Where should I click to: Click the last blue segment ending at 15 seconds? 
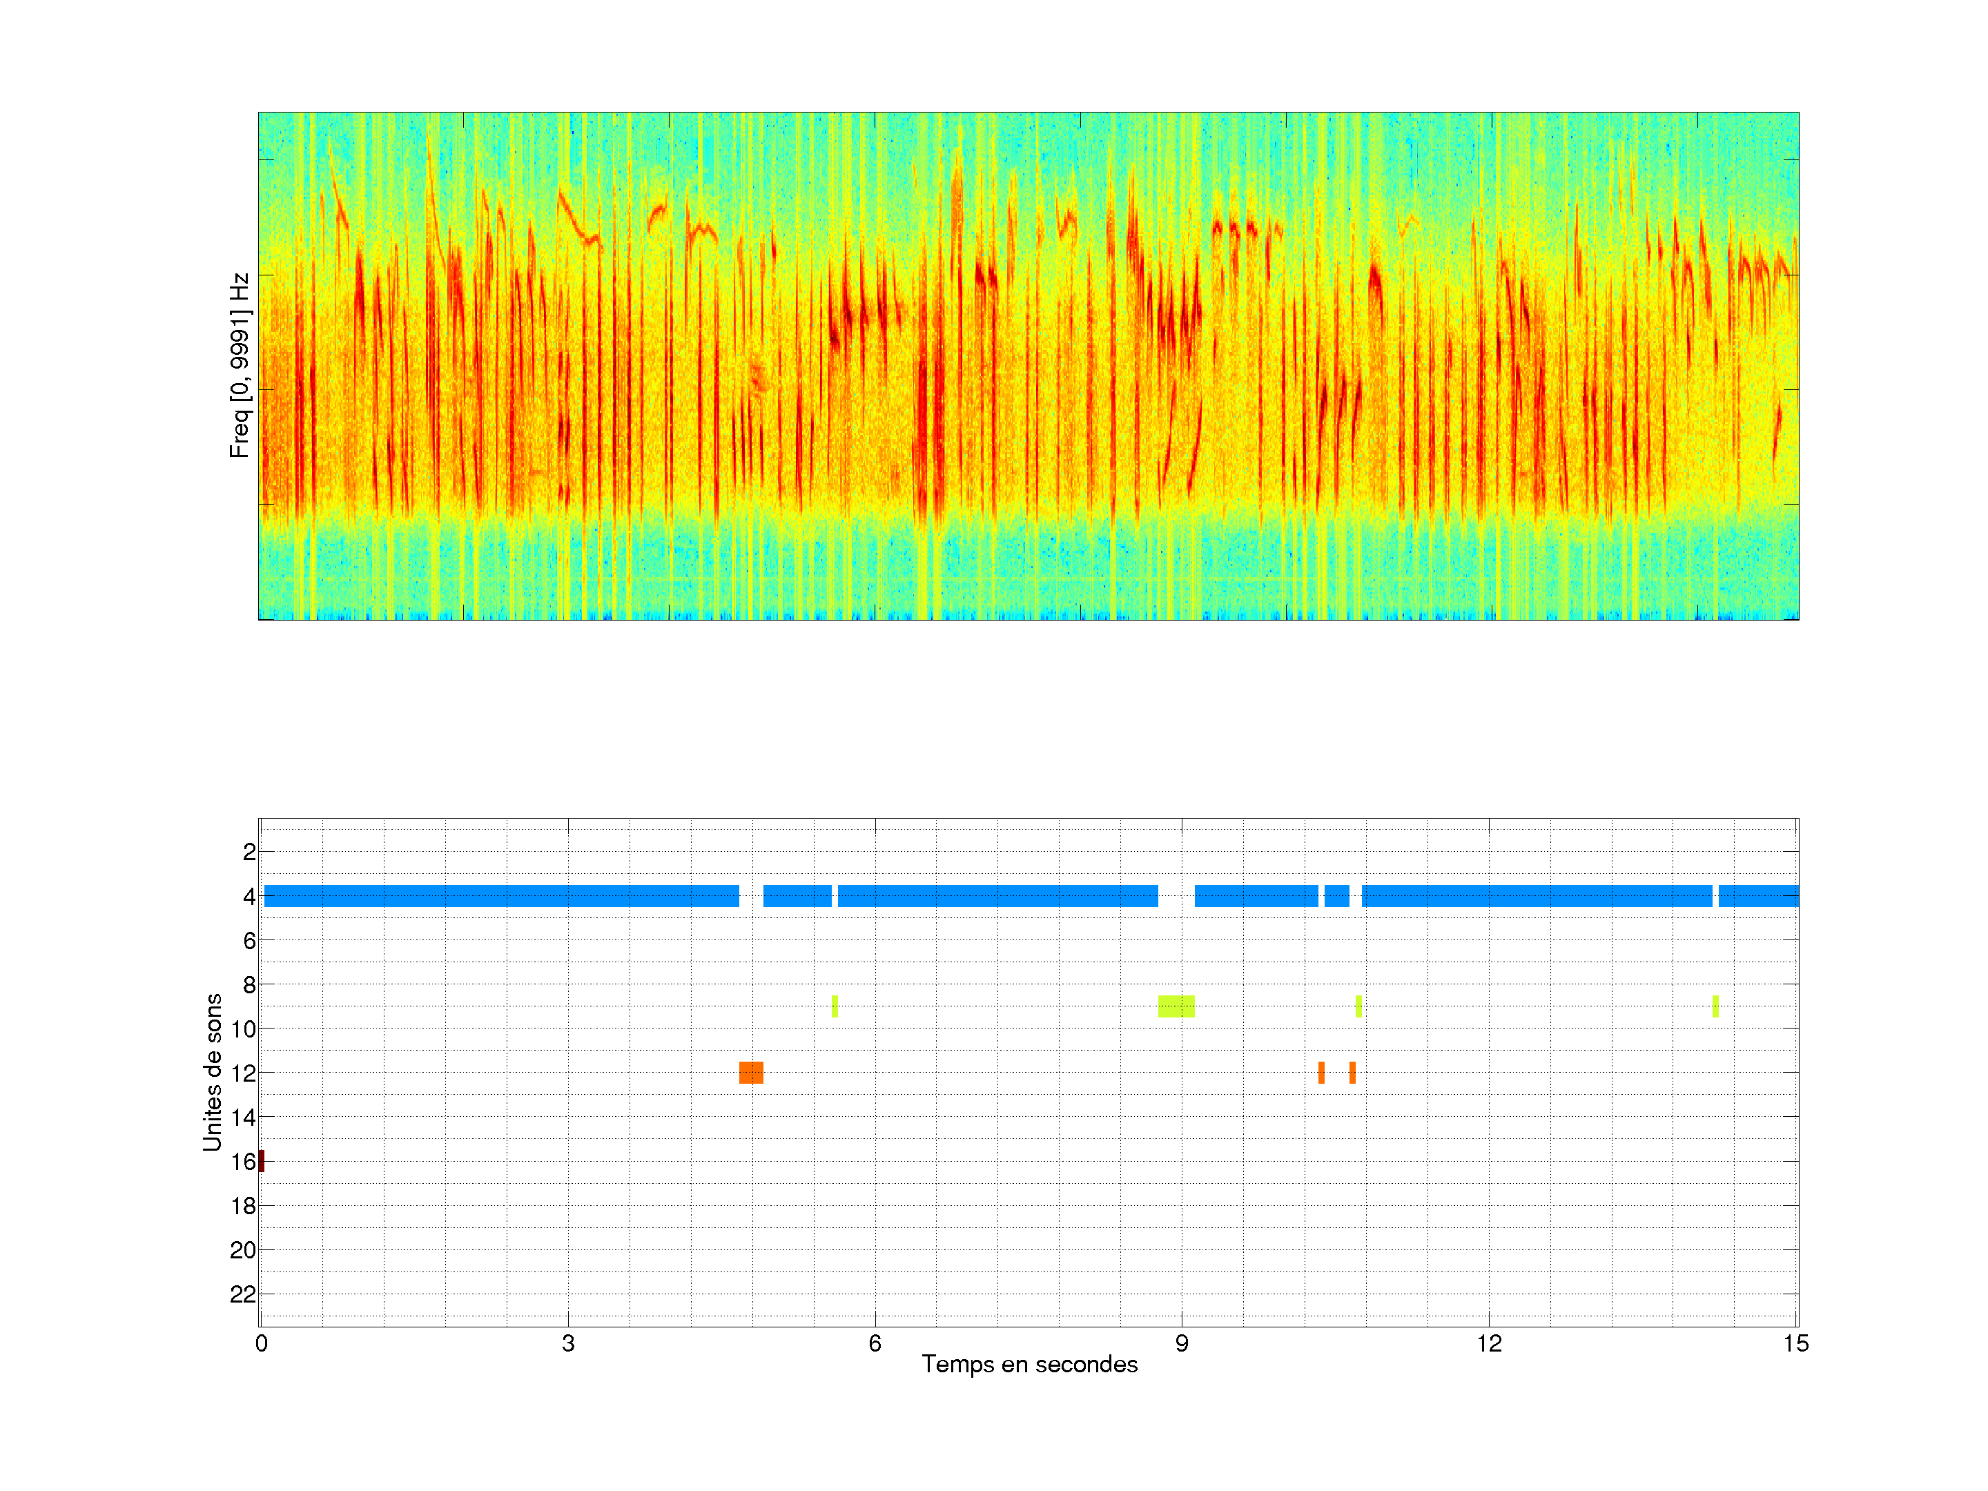[1758, 896]
